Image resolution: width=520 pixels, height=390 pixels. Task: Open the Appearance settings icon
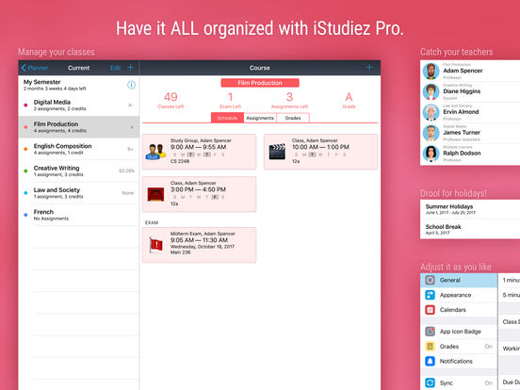coord(431,295)
